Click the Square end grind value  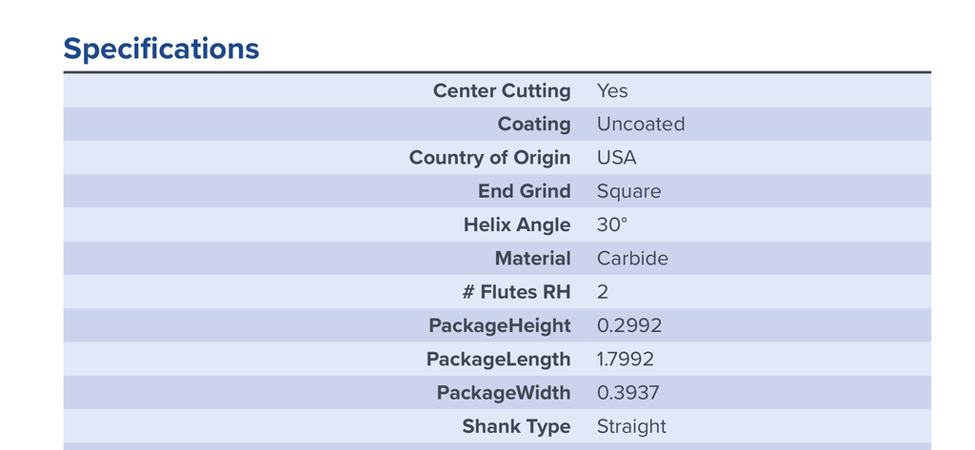(628, 191)
